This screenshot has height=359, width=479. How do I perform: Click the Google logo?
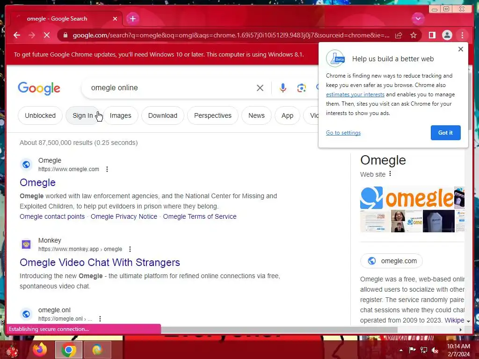(x=39, y=88)
